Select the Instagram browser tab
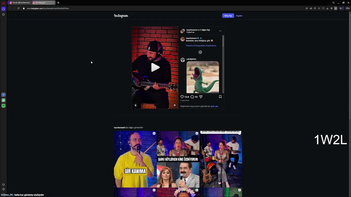This screenshot has width=351, height=197. tap(43, 3)
